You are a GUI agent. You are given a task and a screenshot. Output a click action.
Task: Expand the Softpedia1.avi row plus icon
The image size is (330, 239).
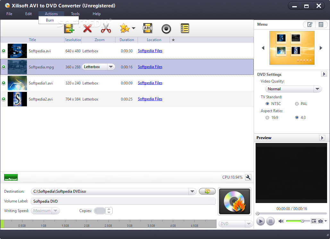coord(4,83)
